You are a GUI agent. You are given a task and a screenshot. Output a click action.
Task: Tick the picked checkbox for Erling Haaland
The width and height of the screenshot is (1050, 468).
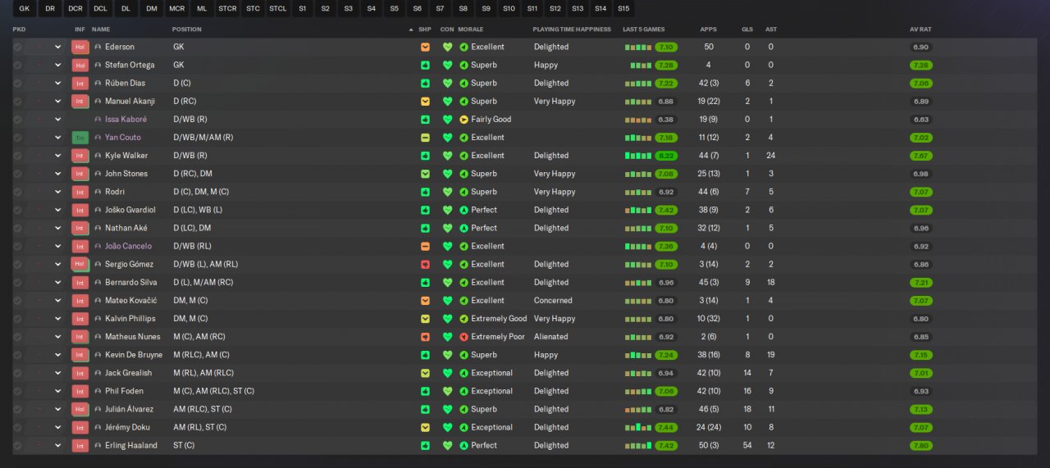point(17,445)
